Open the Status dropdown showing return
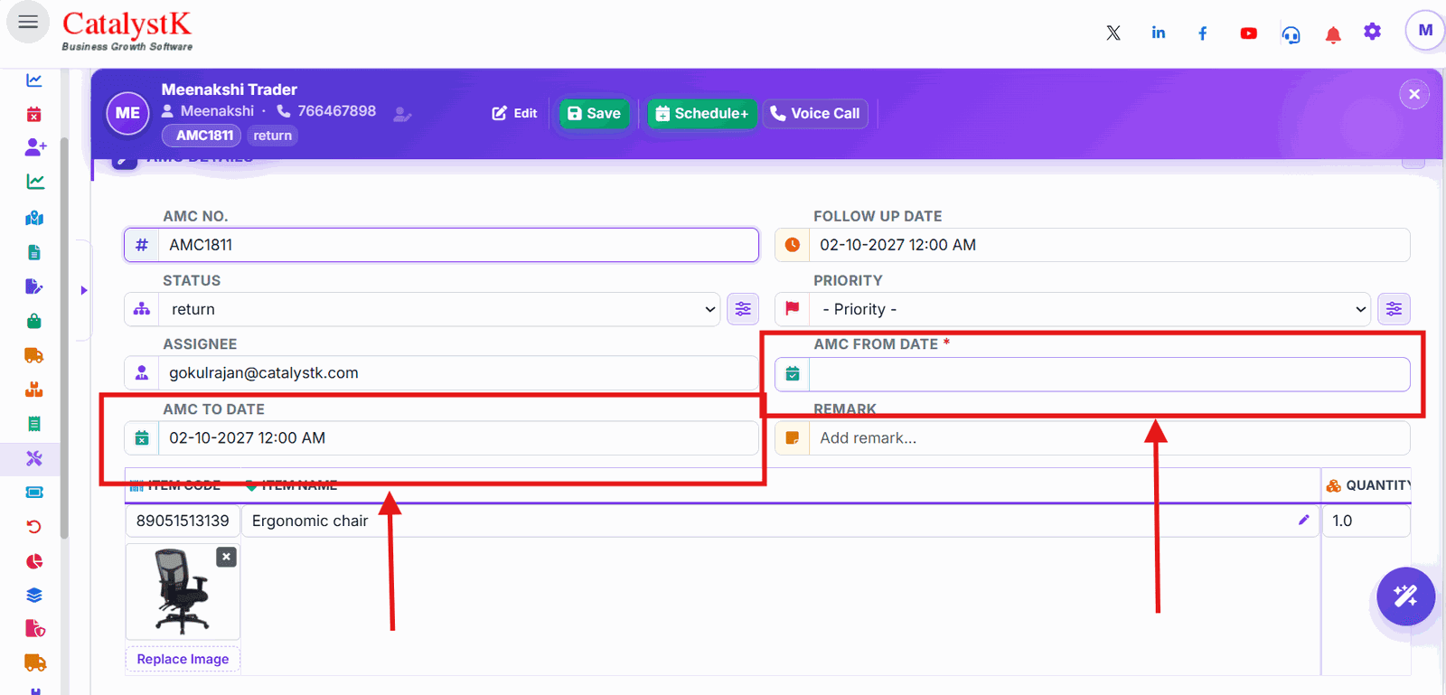The width and height of the screenshot is (1446, 695). tap(439, 309)
